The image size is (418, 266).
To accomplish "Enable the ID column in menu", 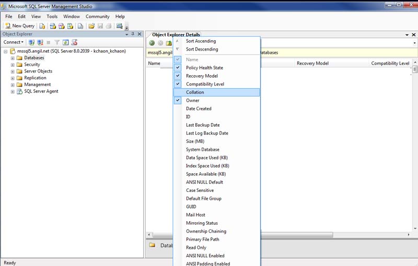I will pos(216,117).
